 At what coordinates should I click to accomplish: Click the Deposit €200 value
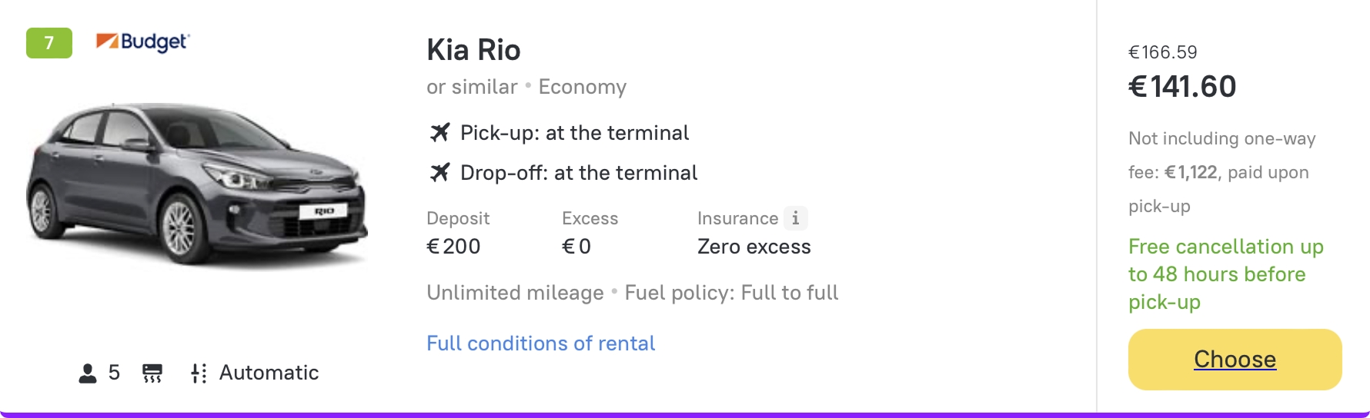click(x=453, y=247)
